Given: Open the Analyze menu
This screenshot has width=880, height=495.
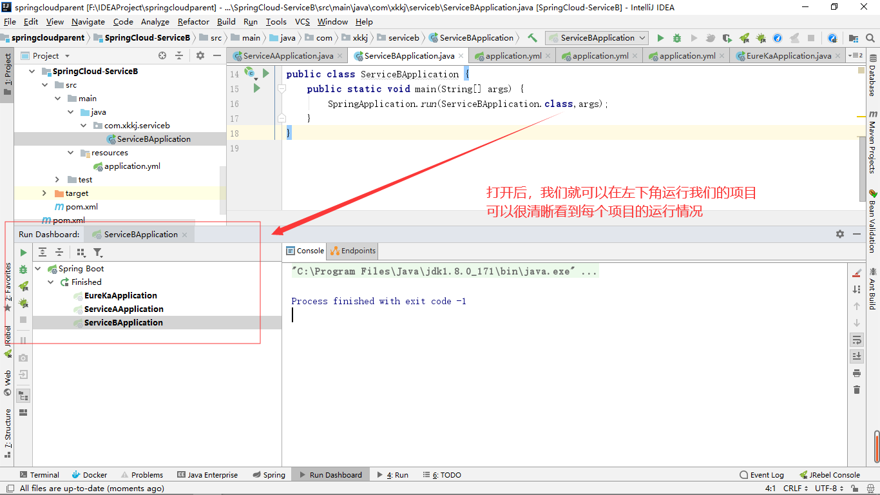Looking at the screenshot, I should click(155, 22).
